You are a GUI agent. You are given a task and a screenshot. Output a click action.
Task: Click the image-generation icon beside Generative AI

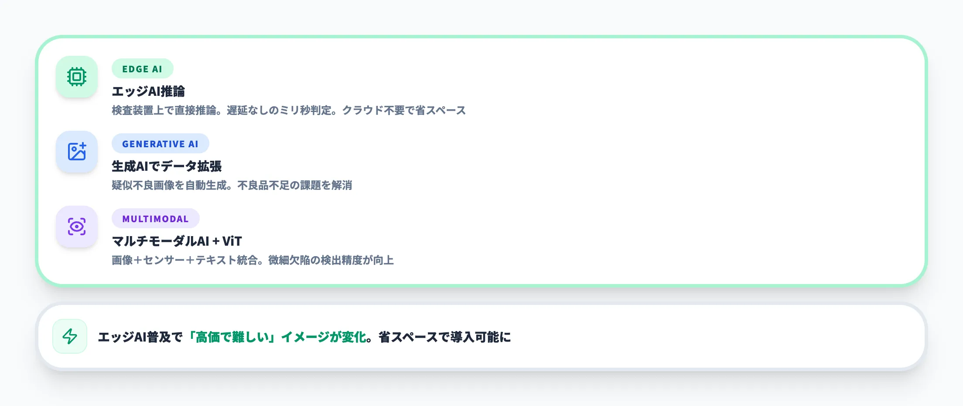pyautogui.click(x=77, y=152)
